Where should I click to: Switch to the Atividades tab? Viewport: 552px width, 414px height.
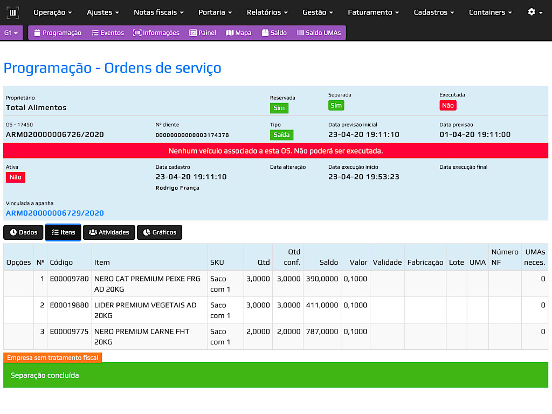[109, 232]
